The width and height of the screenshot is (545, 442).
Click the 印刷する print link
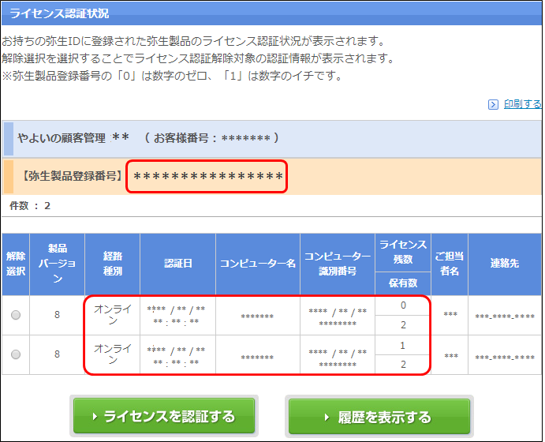tap(522, 104)
